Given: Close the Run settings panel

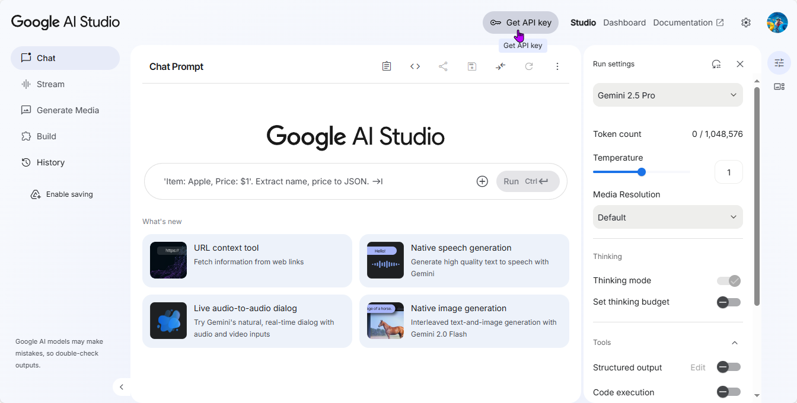Looking at the screenshot, I should coord(740,64).
